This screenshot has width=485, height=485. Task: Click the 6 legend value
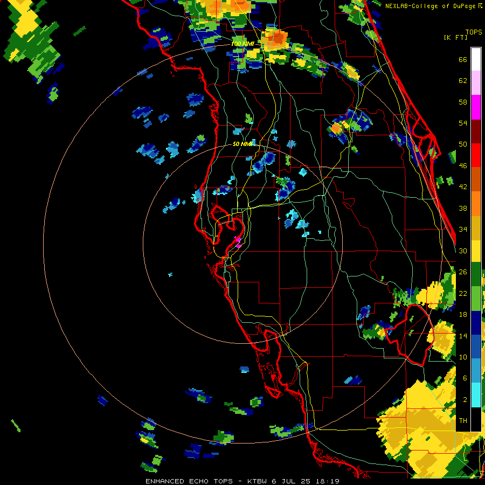coord(465,378)
